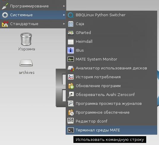Open the IBus menu entry

pos(111,50)
